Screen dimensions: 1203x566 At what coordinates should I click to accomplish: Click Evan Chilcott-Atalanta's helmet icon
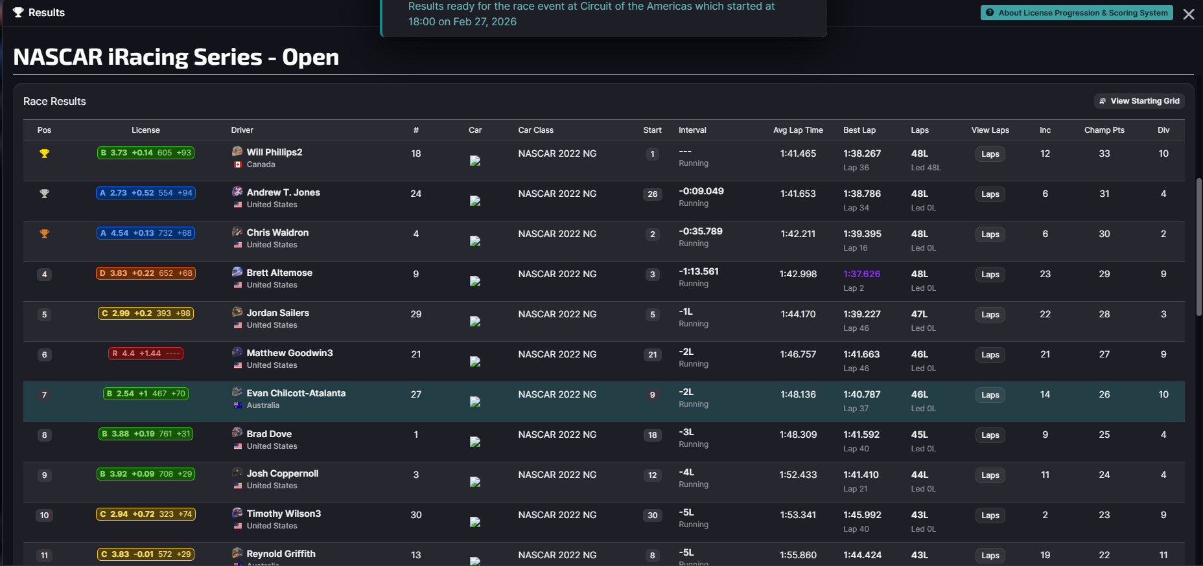pyautogui.click(x=237, y=392)
